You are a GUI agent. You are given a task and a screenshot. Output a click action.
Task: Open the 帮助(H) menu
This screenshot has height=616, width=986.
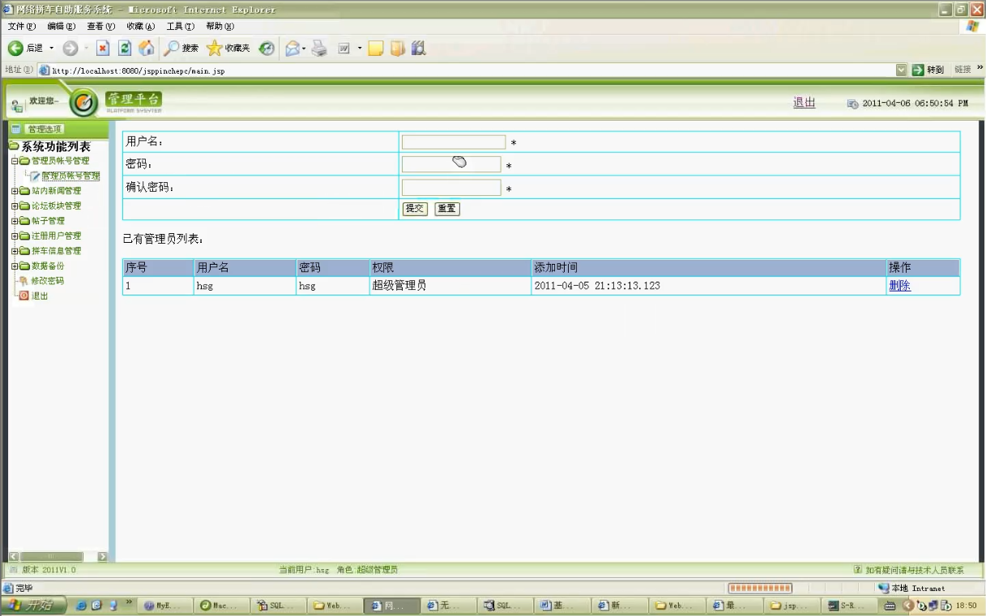(220, 27)
